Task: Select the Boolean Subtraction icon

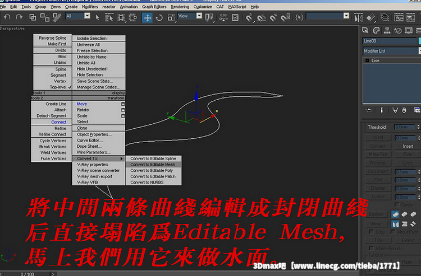Action: [x=404, y=214]
